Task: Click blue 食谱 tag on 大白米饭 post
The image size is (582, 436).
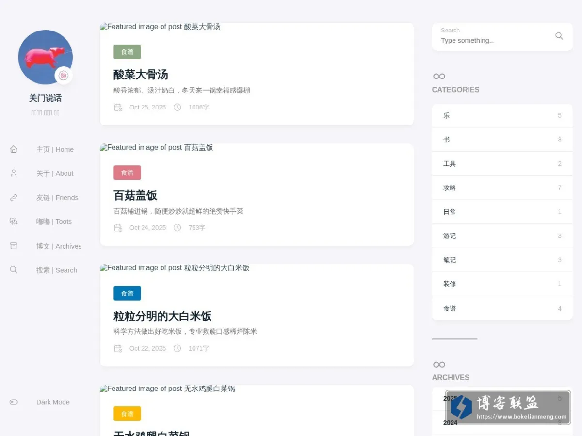Action: point(127,294)
